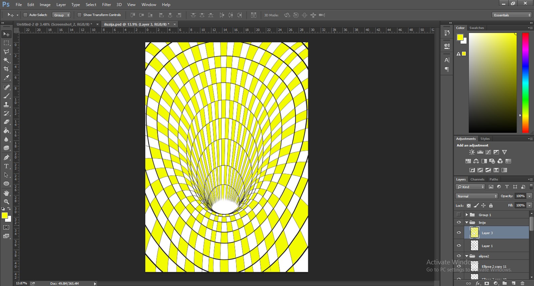
Task: Select the Polygonal Lasso tool
Action: [x=6, y=52]
